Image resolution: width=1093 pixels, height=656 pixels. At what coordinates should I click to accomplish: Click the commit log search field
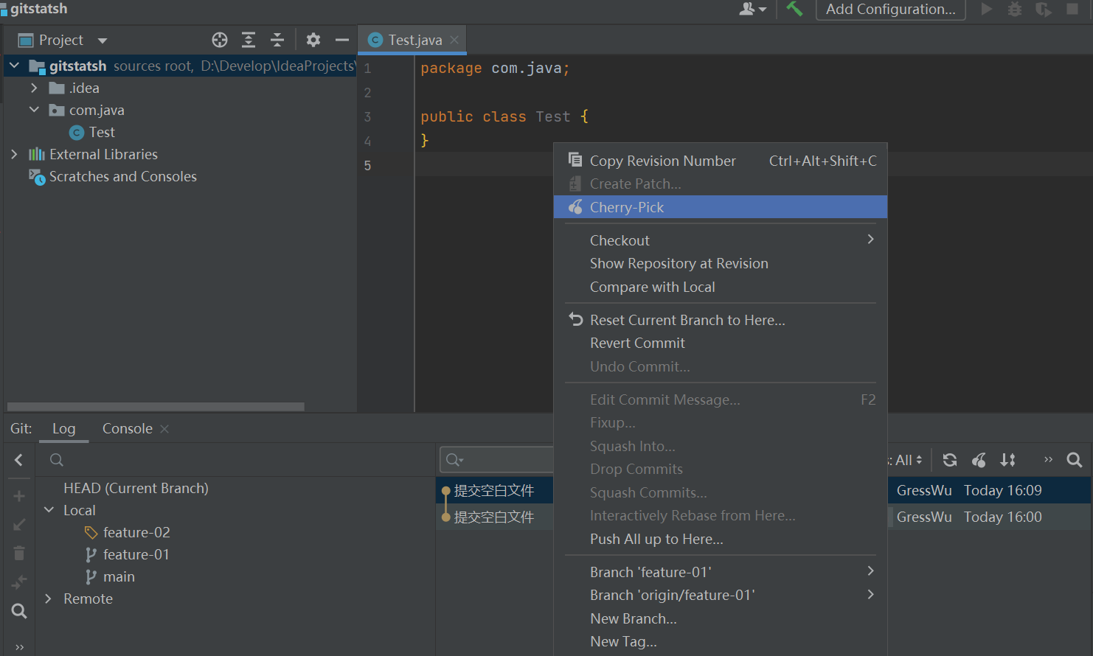point(496,460)
